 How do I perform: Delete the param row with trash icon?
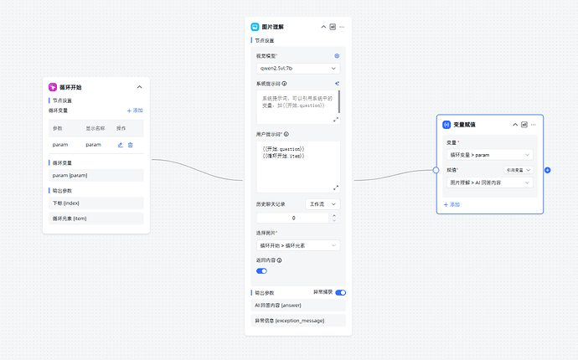tap(130, 145)
